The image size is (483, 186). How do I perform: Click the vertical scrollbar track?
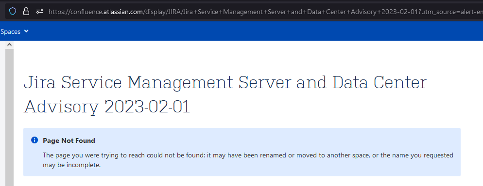(x=9, y=117)
